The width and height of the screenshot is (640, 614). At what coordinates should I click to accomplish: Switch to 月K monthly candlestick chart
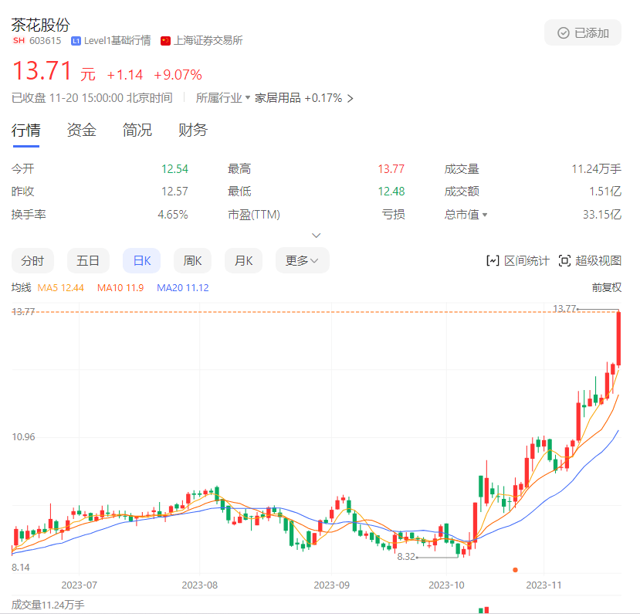tap(244, 261)
